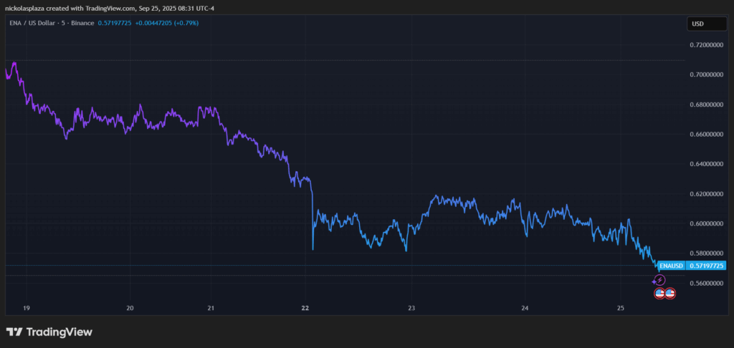Click the 0.56000000 price scale label
The image size is (734, 348).
pos(707,284)
